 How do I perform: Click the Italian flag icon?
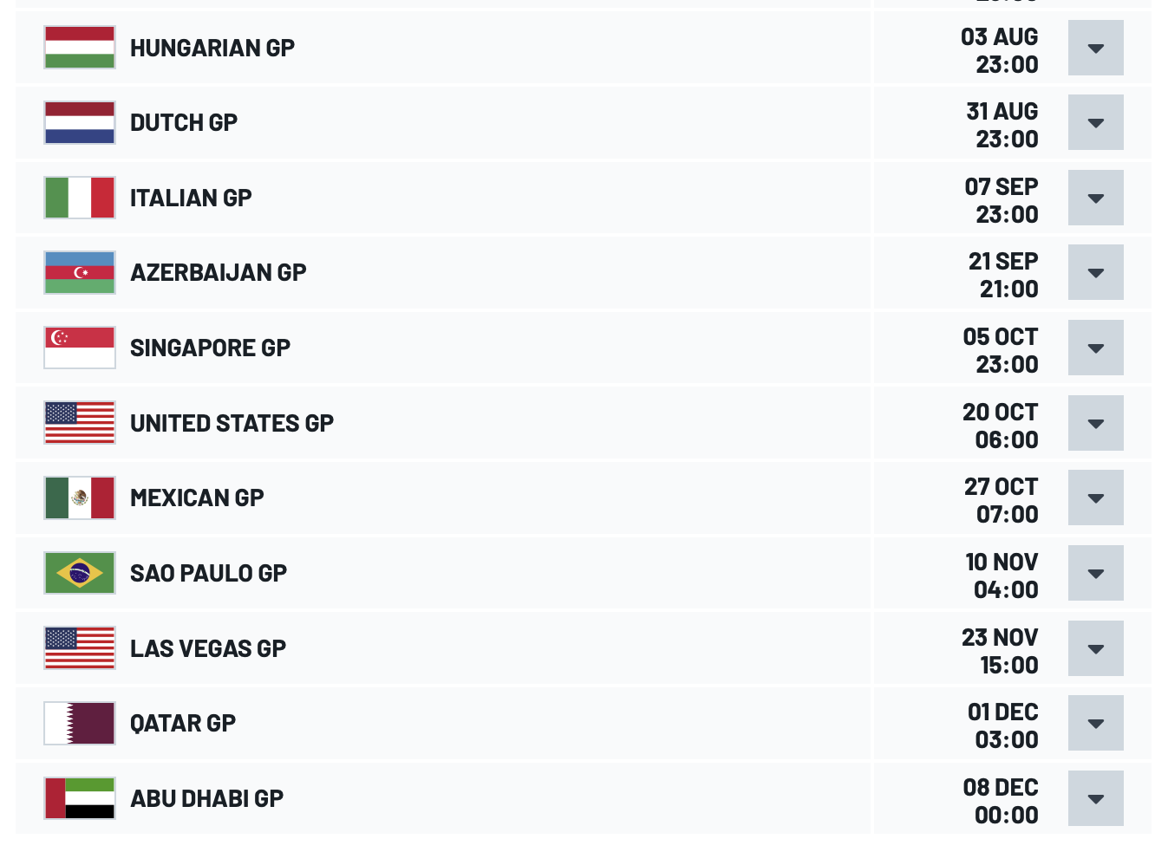[80, 198]
